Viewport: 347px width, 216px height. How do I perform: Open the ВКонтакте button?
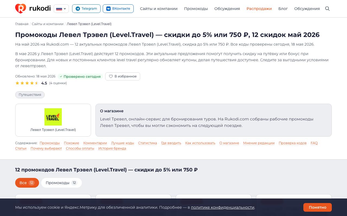pos(118,9)
